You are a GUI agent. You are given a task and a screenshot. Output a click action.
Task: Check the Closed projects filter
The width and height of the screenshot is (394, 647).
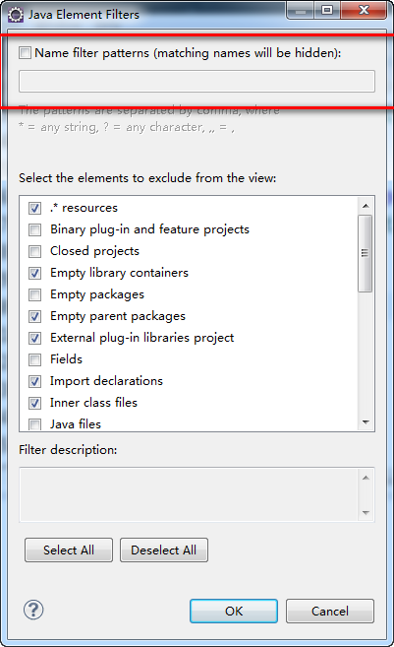coord(35,251)
